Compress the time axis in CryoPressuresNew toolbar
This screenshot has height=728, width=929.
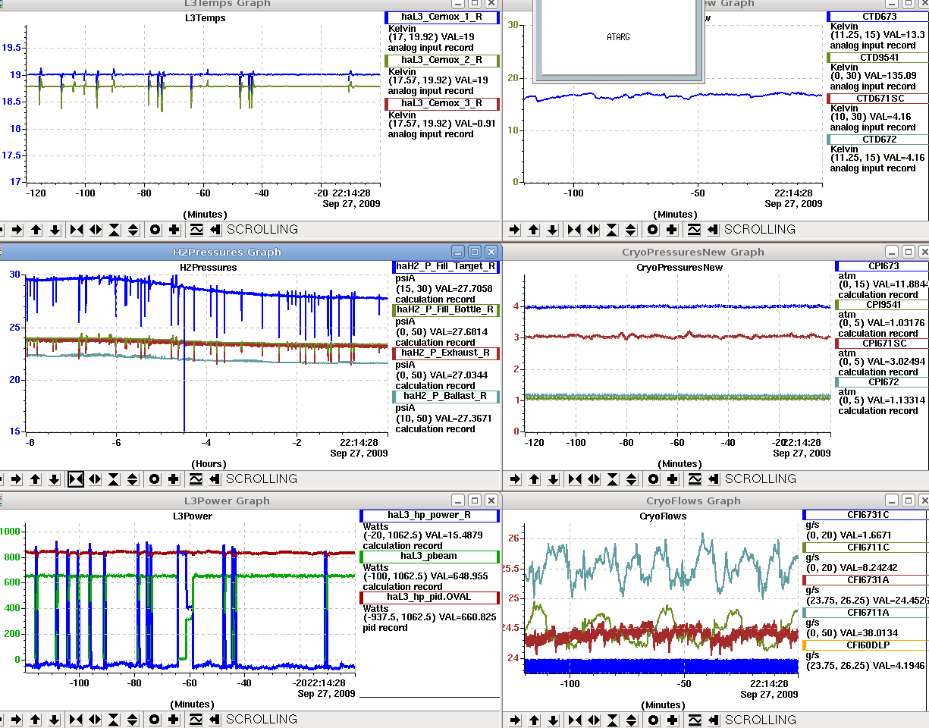point(575,479)
